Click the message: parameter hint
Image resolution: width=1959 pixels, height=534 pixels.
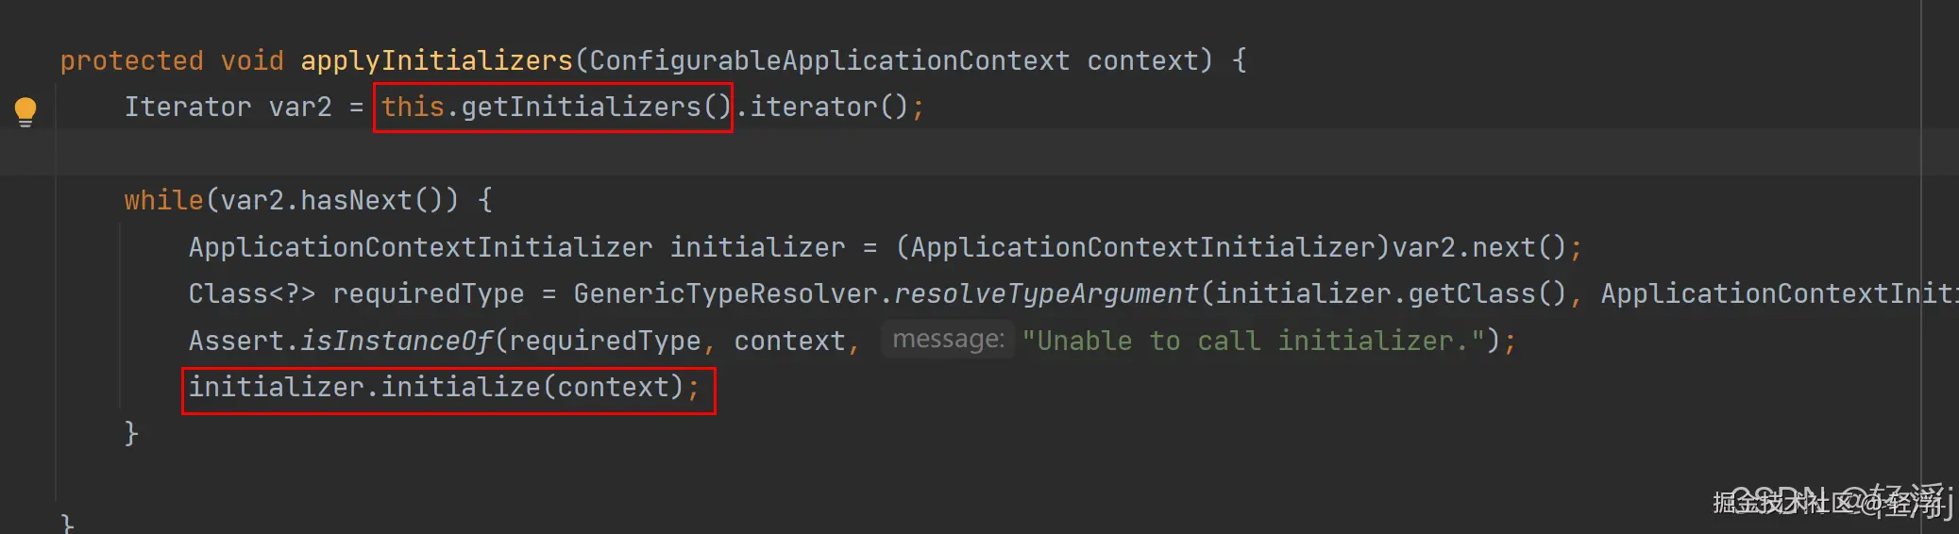coord(948,340)
